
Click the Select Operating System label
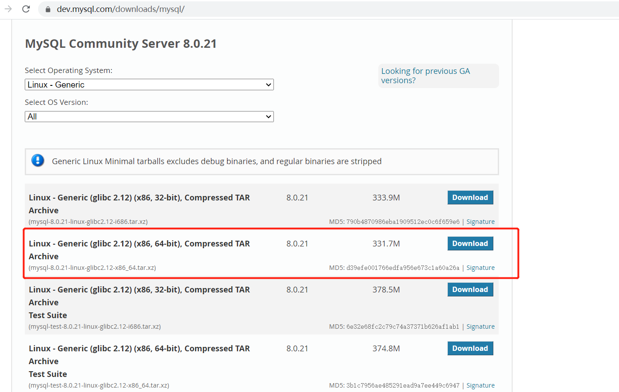tap(69, 70)
